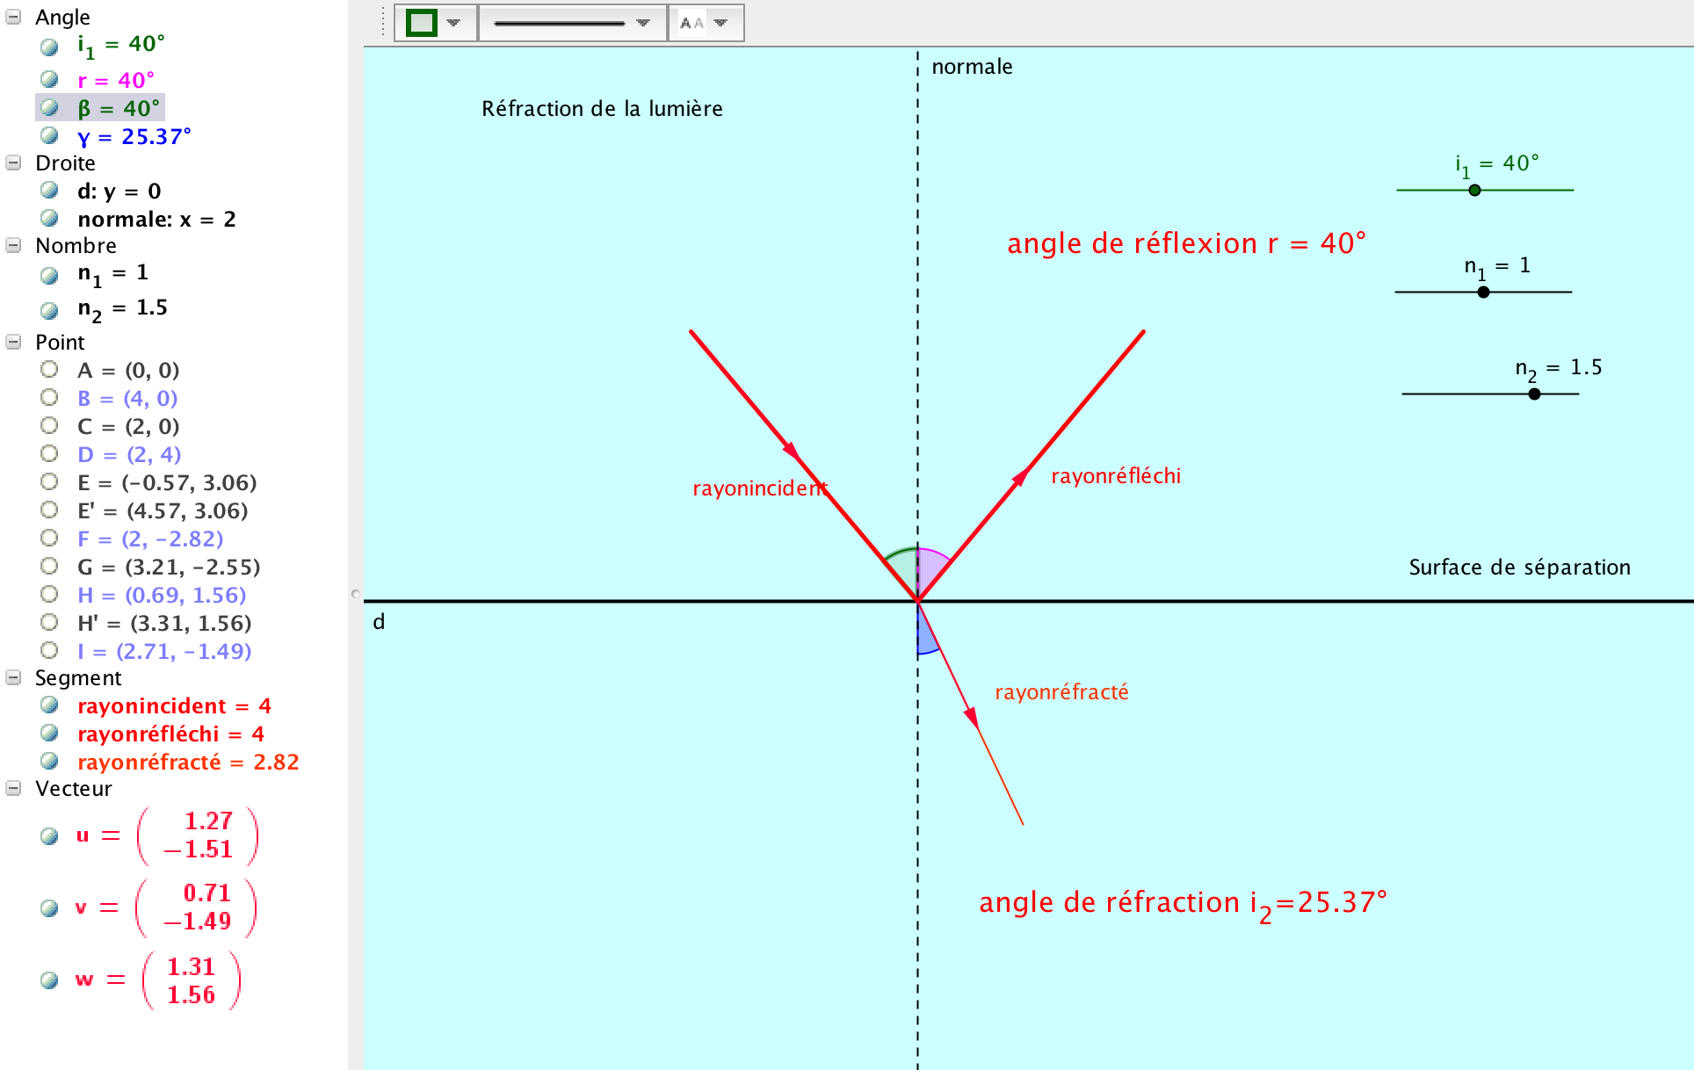Hide angle i₁ using its visibility bullet
The image size is (1694, 1070).
point(49,47)
